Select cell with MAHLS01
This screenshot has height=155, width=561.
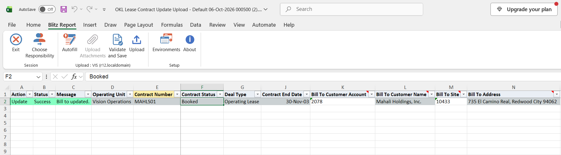coord(157,101)
